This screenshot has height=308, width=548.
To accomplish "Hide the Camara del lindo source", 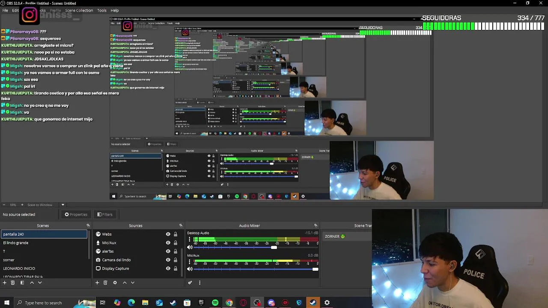I will click(x=168, y=260).
